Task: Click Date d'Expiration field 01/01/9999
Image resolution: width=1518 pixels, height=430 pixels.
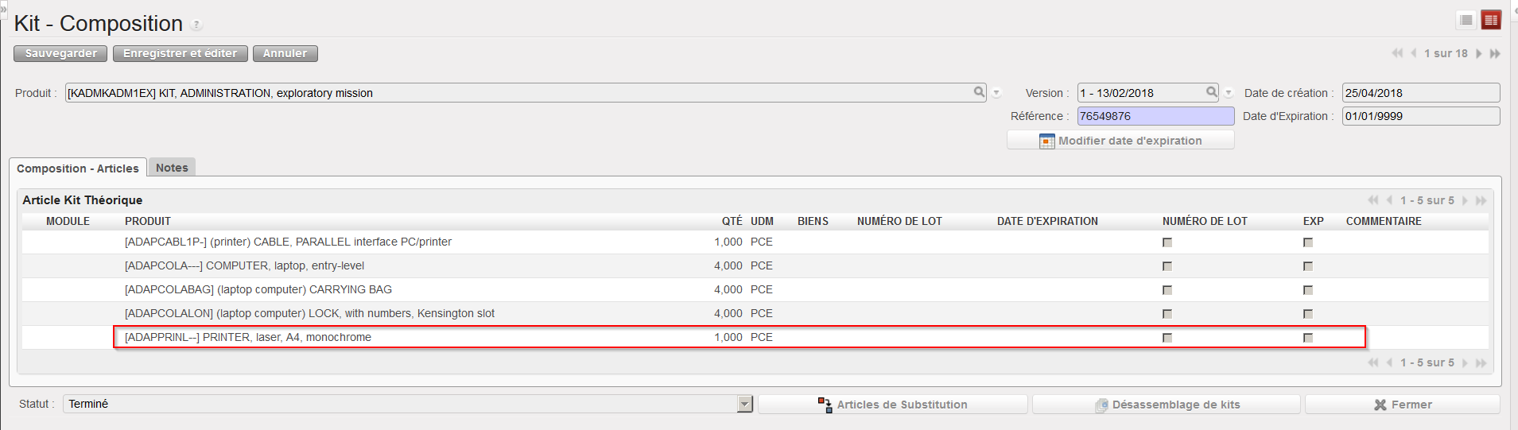Action: coord(1421,116)
